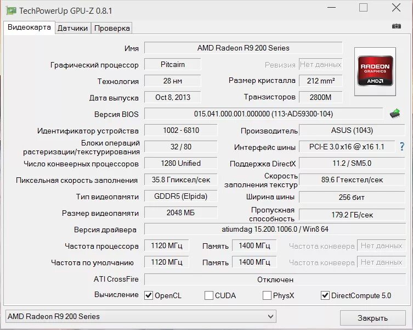Click the BIOS version 015.041.000.001.000000 field
This screenshot has width=413, height=330.
(x=263, y=114)
